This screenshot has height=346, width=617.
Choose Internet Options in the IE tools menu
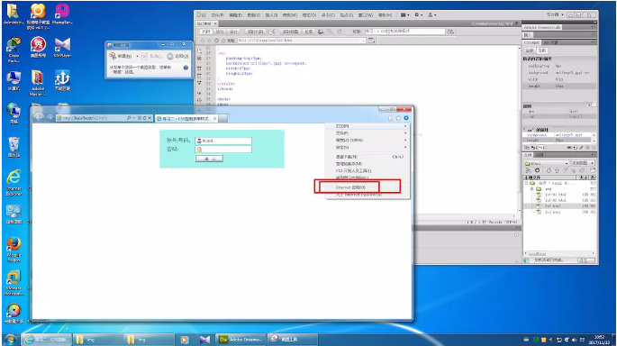coord(350,187)
